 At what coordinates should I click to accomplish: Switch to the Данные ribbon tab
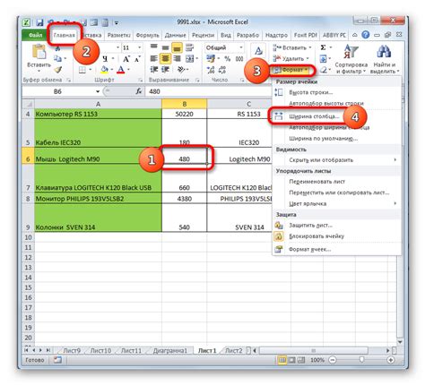[176, 35]
